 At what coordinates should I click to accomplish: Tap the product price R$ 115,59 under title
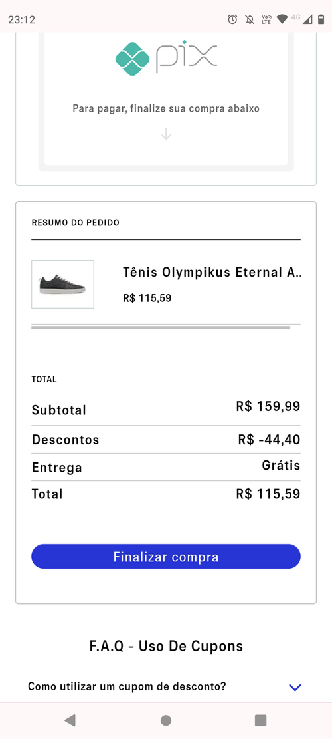[x=147, y=299]
